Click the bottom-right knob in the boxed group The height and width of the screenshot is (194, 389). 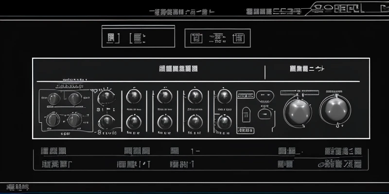(74, 120)
